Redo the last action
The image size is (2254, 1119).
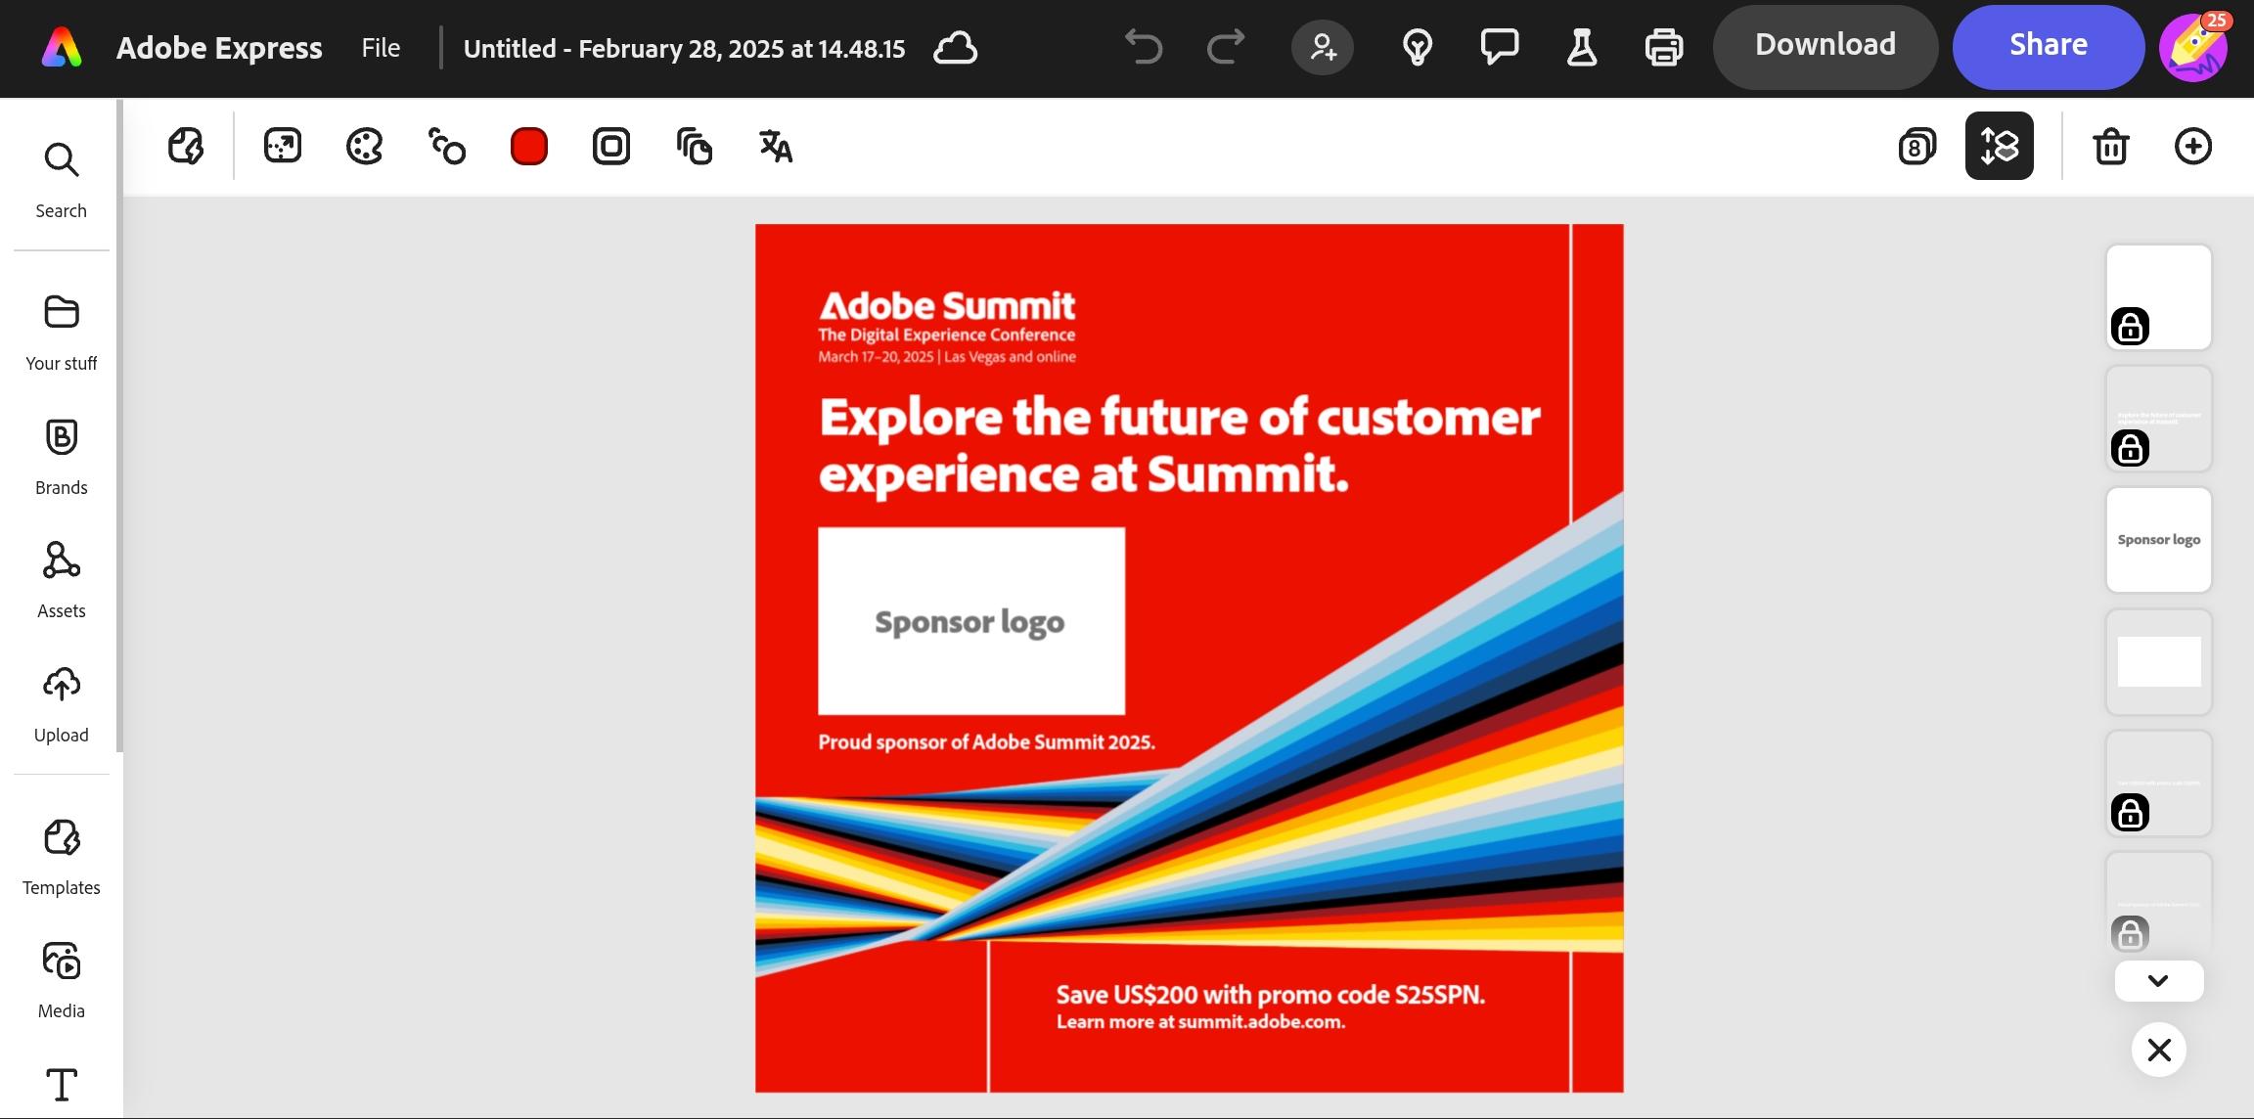click(1225, 47)
